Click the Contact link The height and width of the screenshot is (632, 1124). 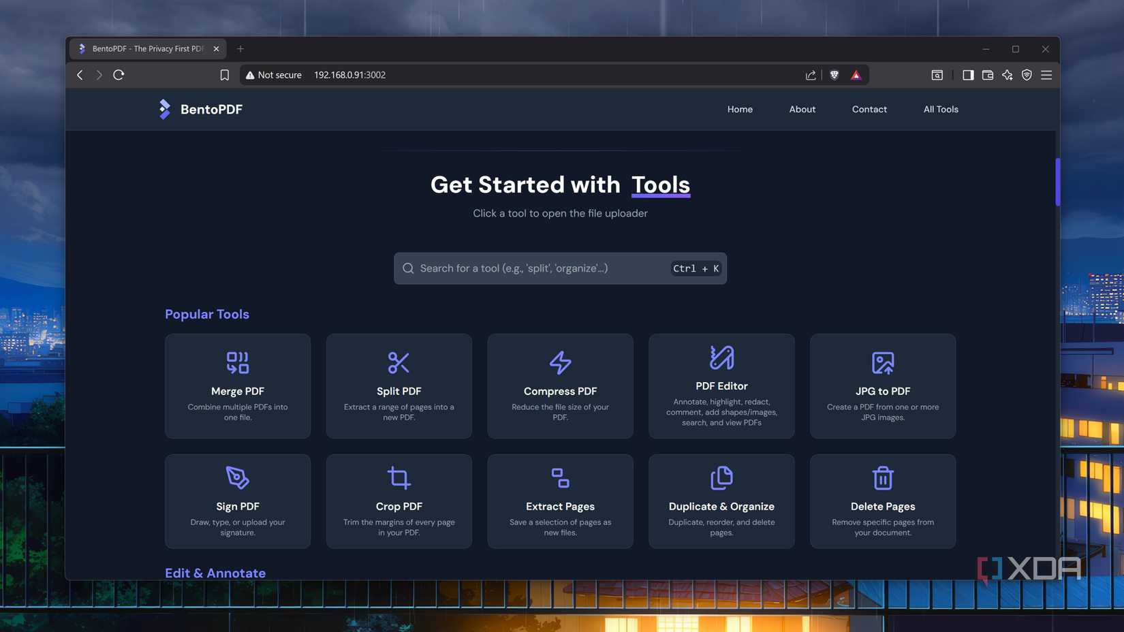click(869, 109)
